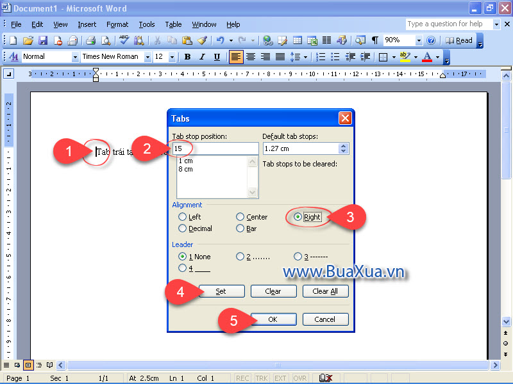Open the Edit menu
Viewport: 513px width, 384px height.
tap(37, 24)
